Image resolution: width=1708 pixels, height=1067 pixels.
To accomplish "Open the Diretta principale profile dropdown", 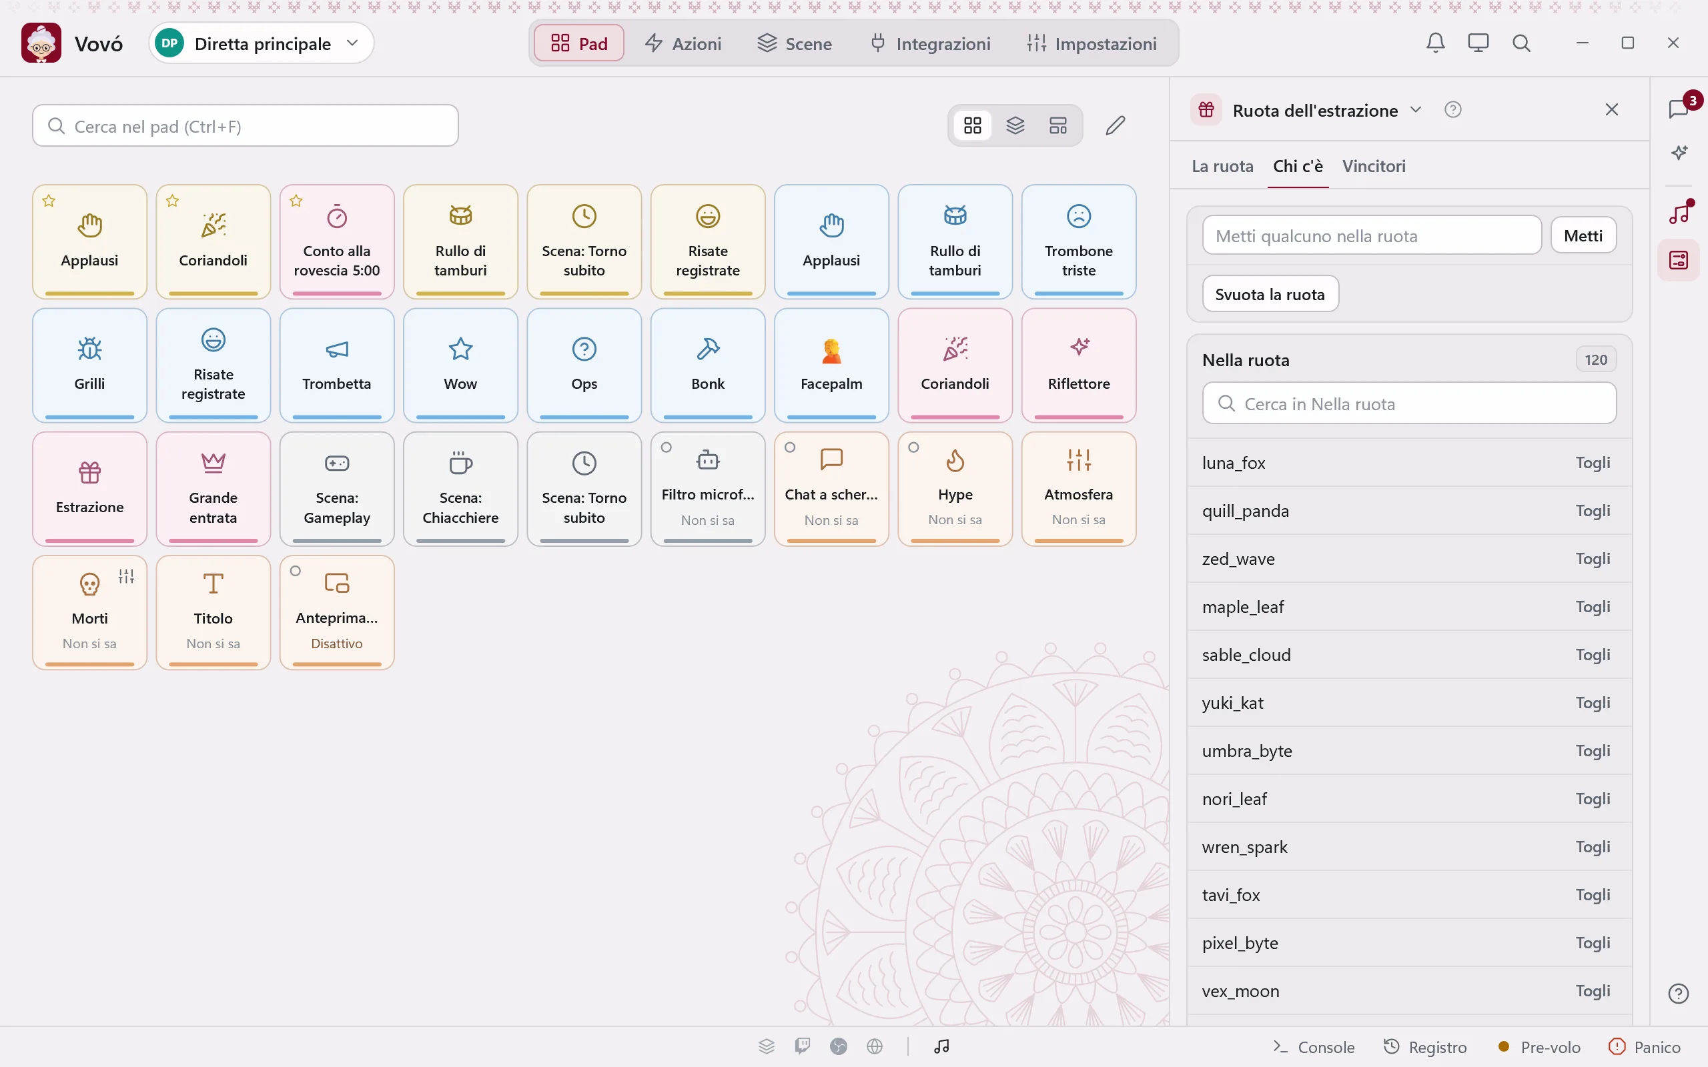I will pyautogui.click(x=261, y=43).
